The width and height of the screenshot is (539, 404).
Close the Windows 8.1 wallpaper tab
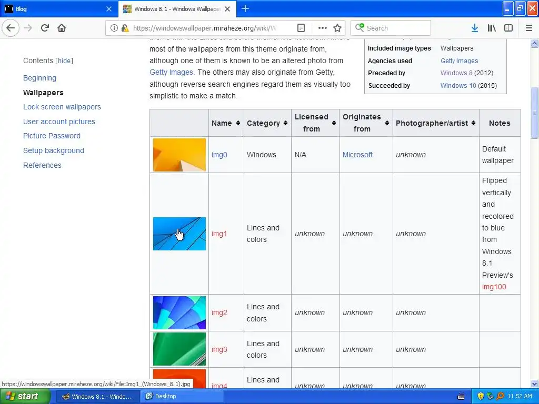click(227, 9)
